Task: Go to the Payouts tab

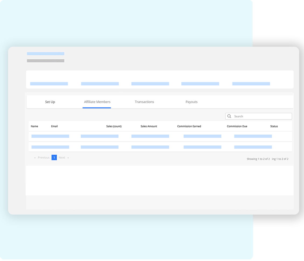Action: point(191,102)
